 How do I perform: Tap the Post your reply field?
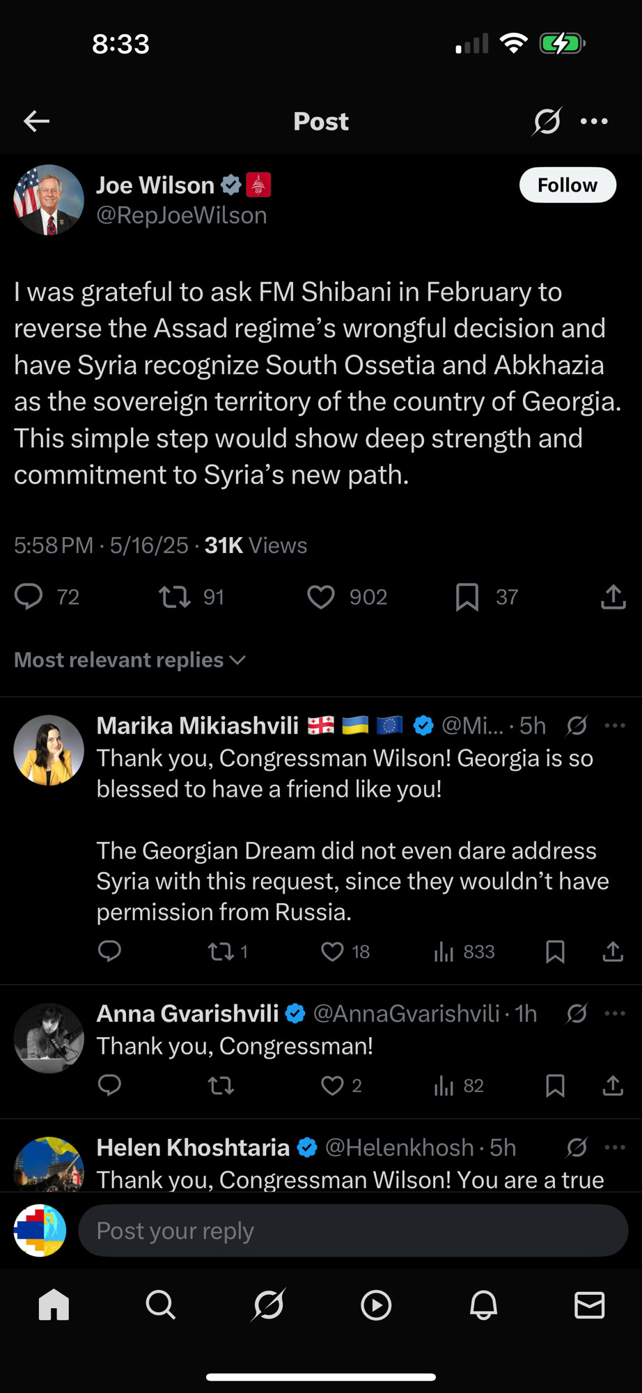353,1231
